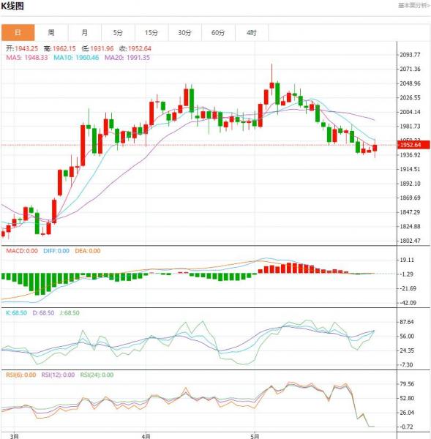
Task: Click the red 1952.64 price tag
Action: coord(413,145)
